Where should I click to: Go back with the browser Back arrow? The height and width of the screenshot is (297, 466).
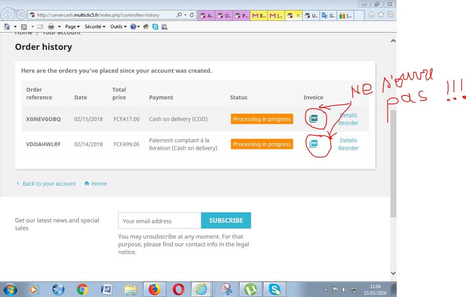(x=8, y=14)
